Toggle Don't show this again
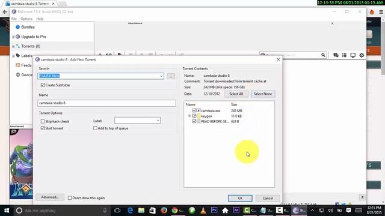The width and height of the screenshot is (385, 216). [70, 198]
